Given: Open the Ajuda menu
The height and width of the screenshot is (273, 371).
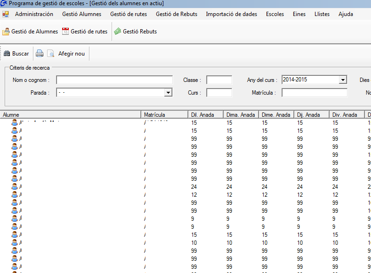Looking at the screenshot, I should coord(346,14).
